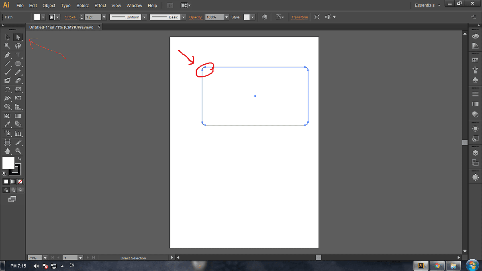Open the stroke weight dropdown
Viewport: 482px width, 271px height.
tap(104, 17)
